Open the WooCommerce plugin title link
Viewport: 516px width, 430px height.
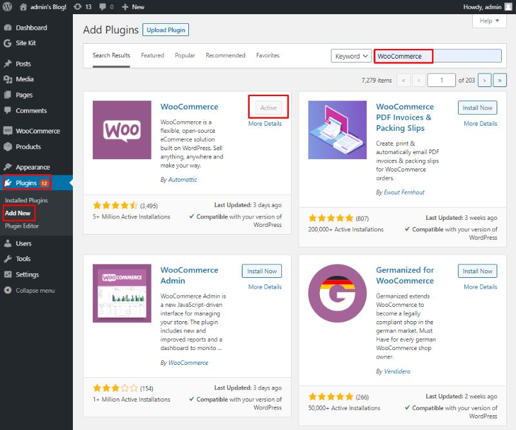point(189,107)
